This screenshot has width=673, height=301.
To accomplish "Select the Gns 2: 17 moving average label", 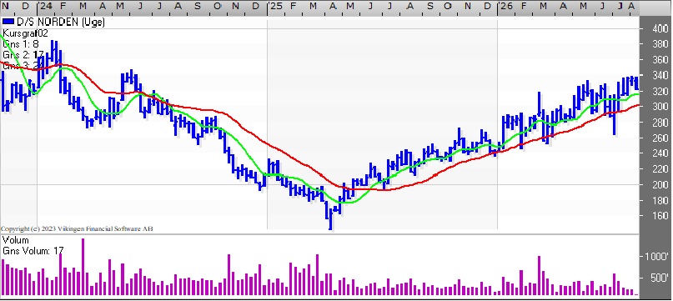I will tap(23, 55).
